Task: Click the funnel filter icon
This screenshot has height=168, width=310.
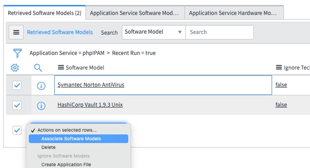Action: pyautogui.click(x=17, y=53)
